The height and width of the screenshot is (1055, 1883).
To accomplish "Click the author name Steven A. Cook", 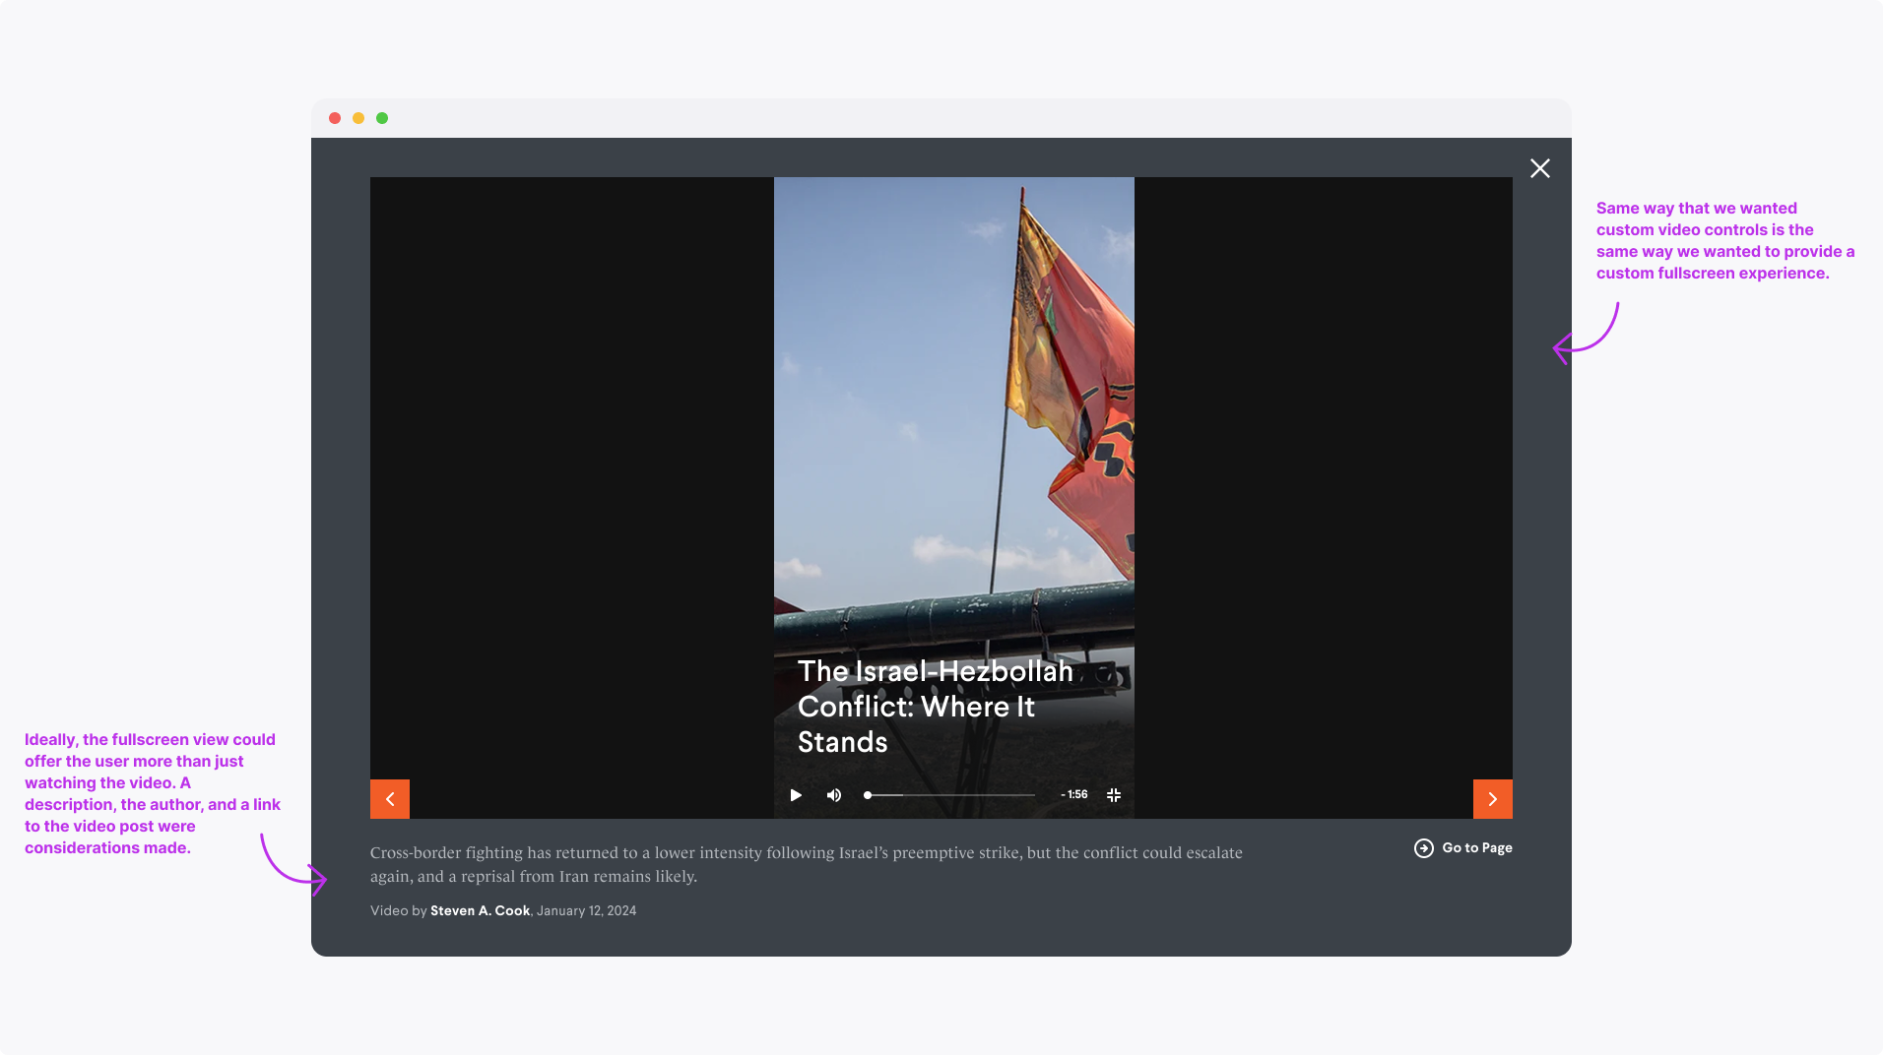I will pos(480,911).
